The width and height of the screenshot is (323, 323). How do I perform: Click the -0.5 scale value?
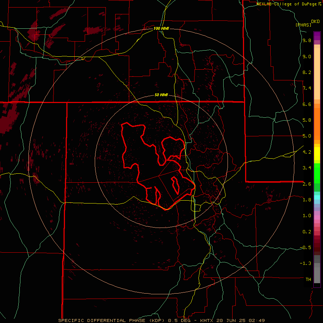(x=305, y=247)
